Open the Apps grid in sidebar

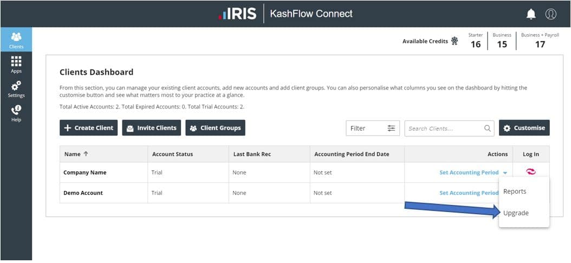point(16,65)
